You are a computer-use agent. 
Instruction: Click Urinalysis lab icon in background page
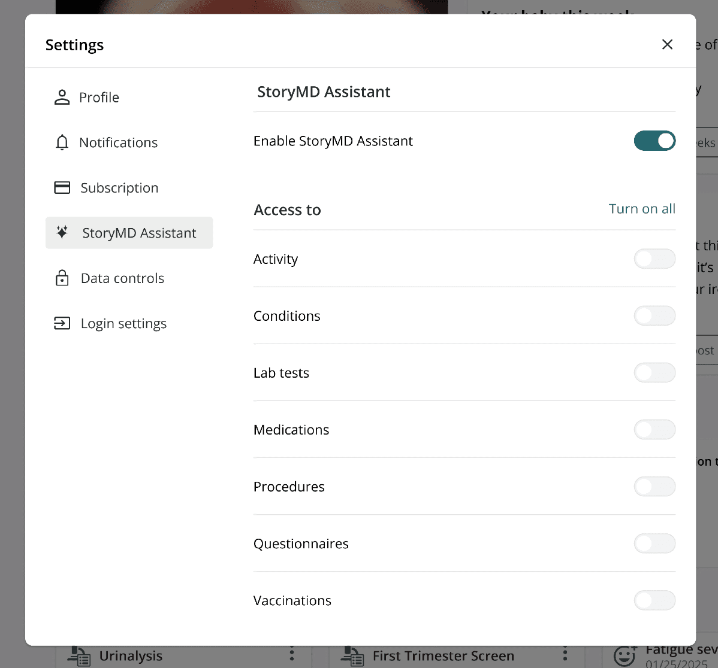[x=79, y=657]
